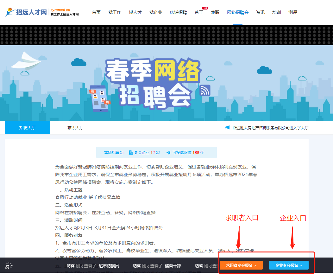
Task: Go to 找工作 in the navigation
Action: 115,13
